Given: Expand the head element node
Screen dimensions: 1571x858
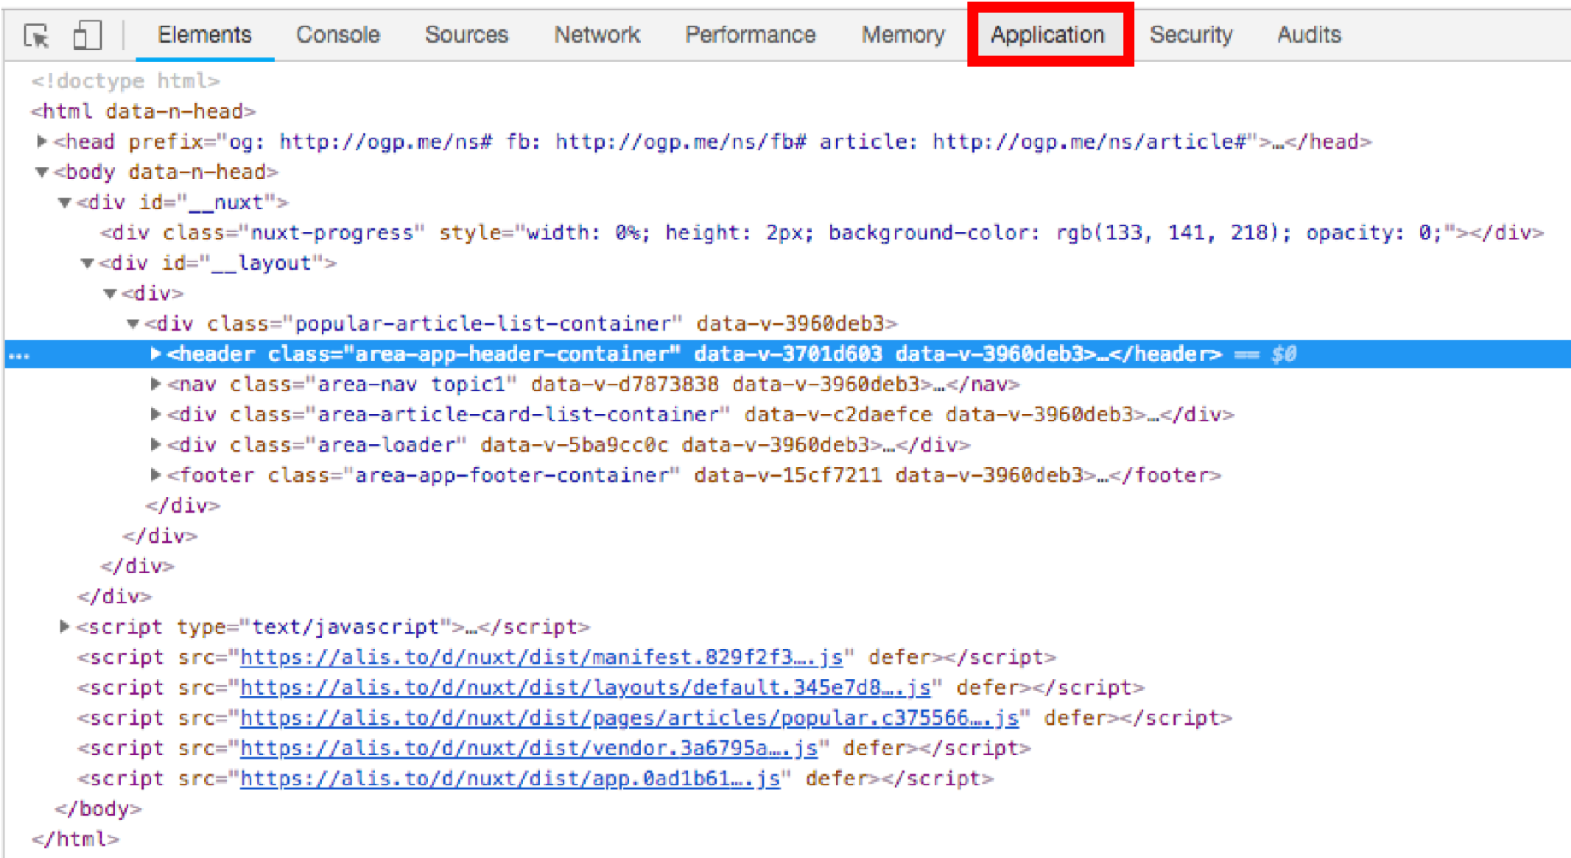Looking at the screenshot, I should 41,141.
